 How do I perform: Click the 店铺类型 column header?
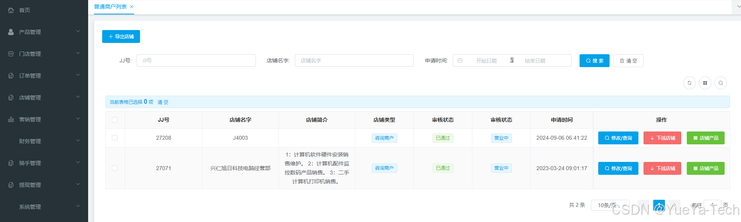click(x=384, y=120)
